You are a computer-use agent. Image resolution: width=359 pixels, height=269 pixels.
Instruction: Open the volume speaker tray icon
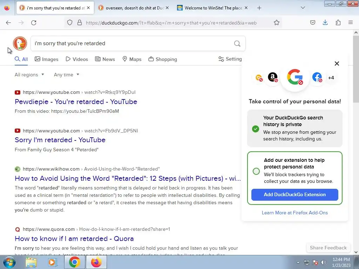pos(324,262)
